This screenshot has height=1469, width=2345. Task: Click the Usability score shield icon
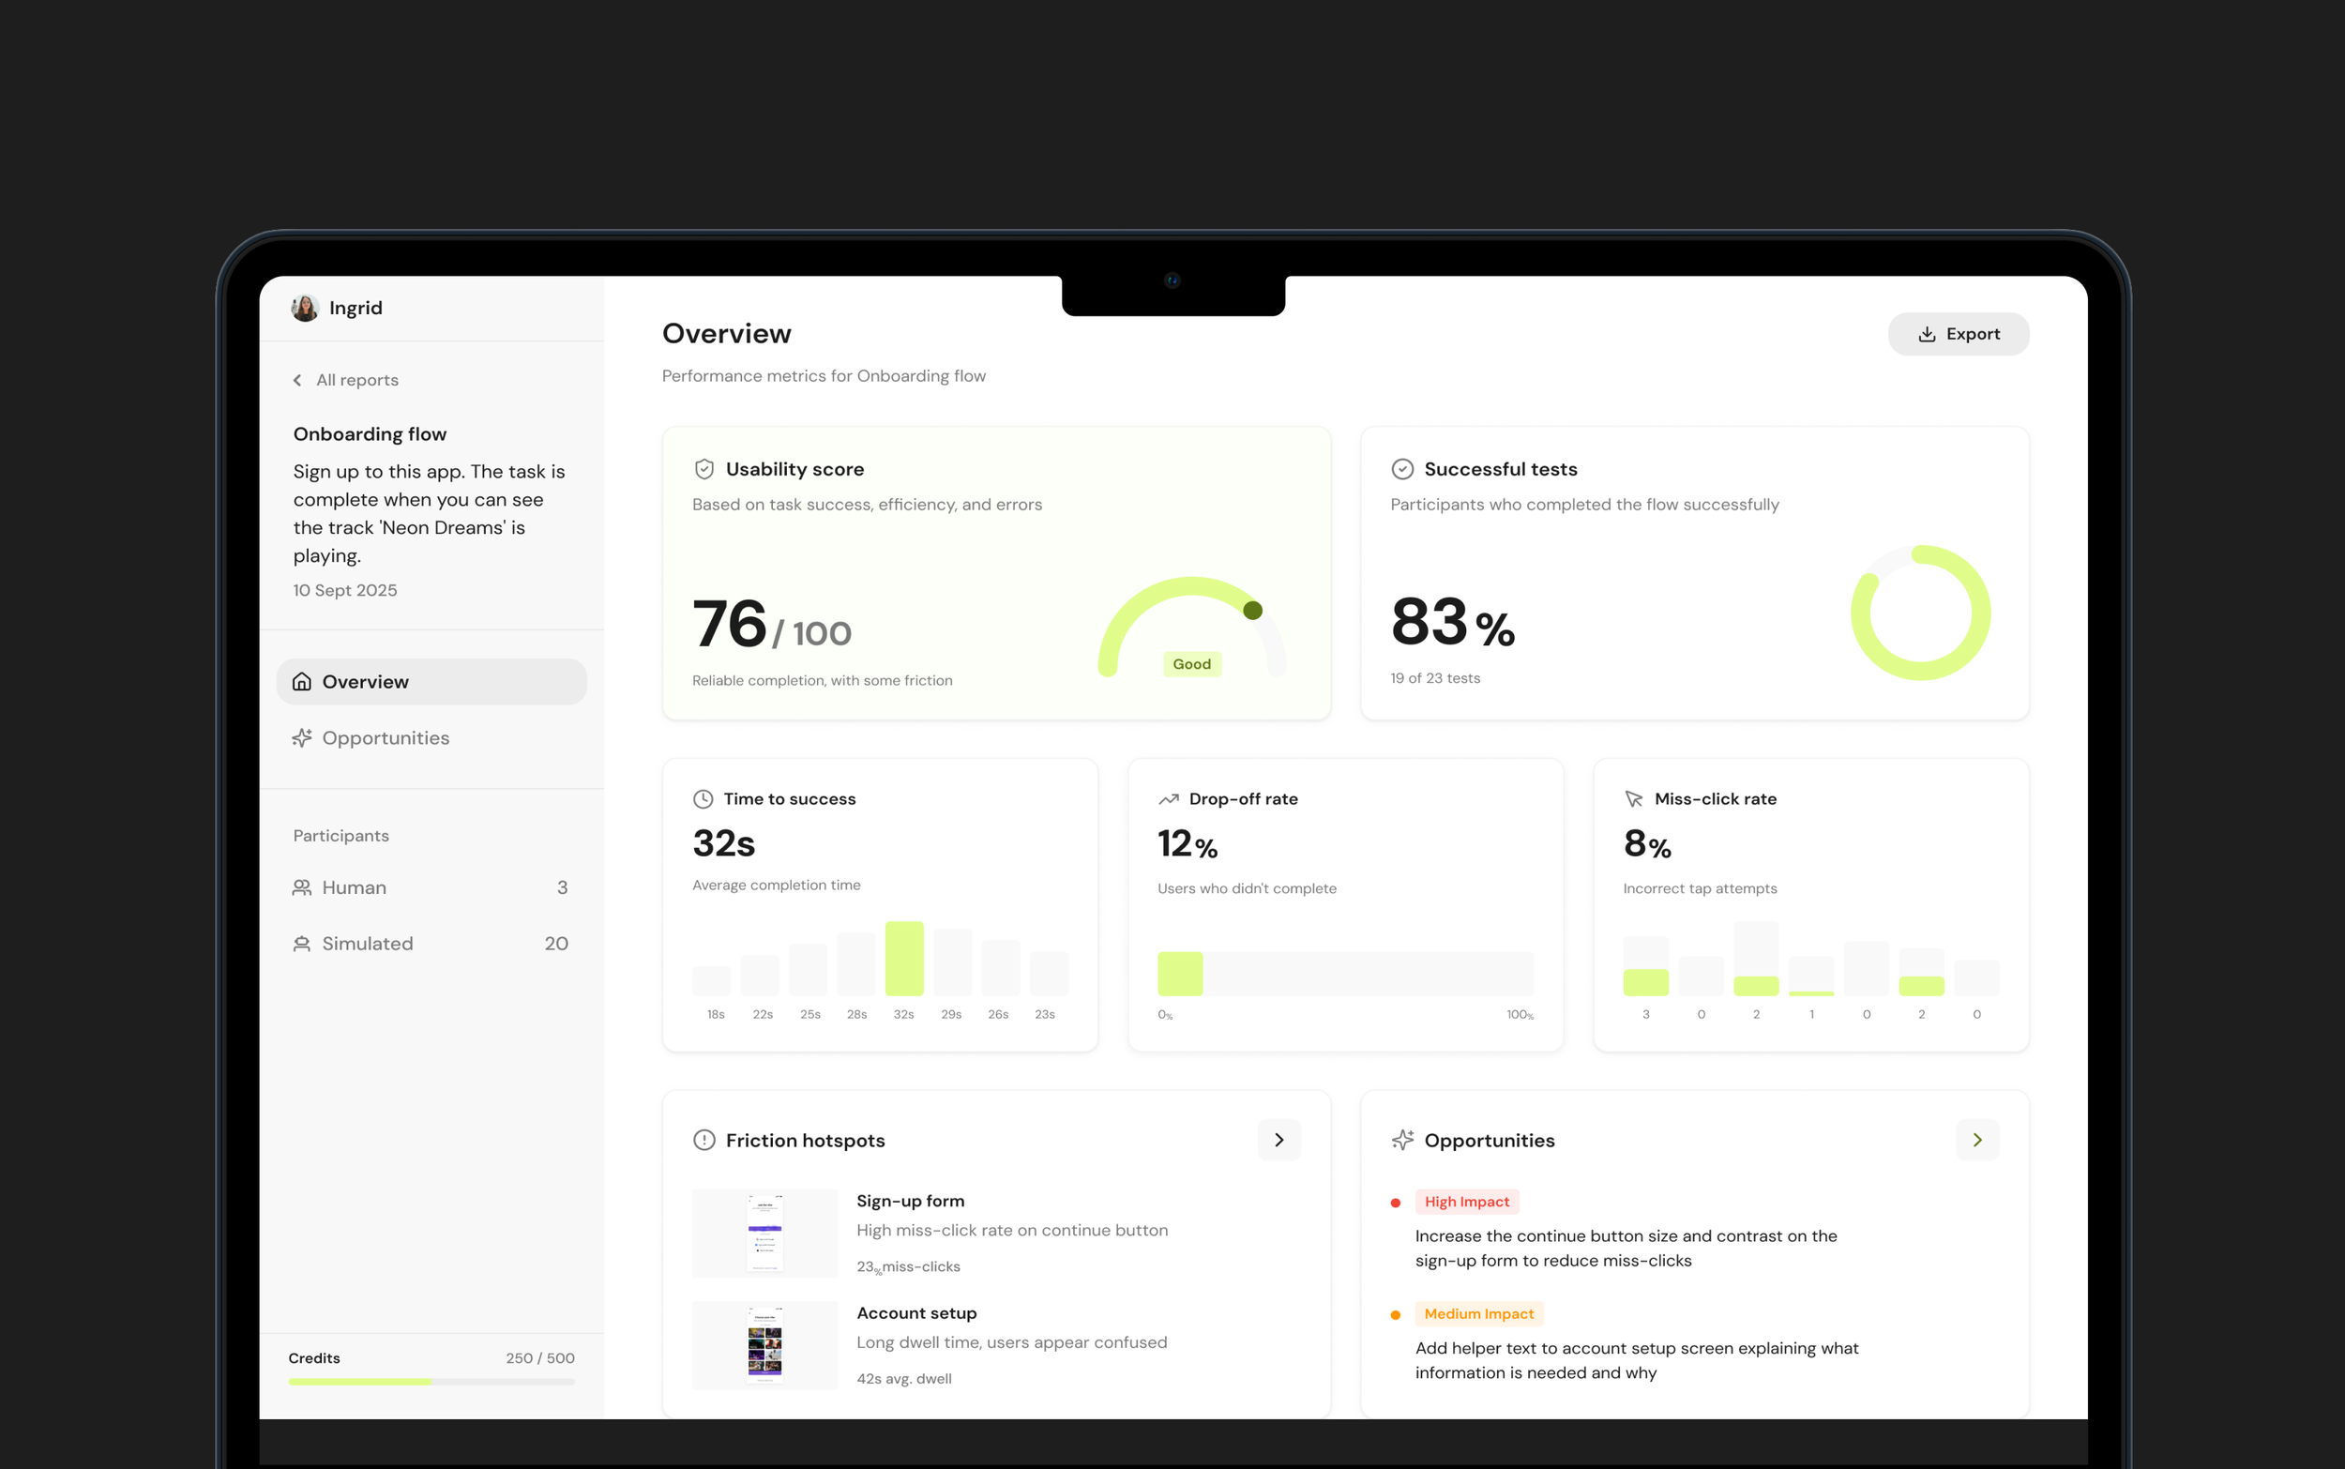coord(704,469)
